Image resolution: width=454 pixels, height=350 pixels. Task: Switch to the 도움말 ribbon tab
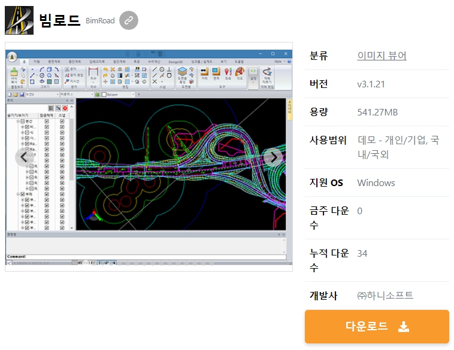point(239,62)
